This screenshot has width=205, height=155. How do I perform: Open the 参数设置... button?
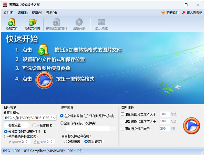[x=16, y=125]
